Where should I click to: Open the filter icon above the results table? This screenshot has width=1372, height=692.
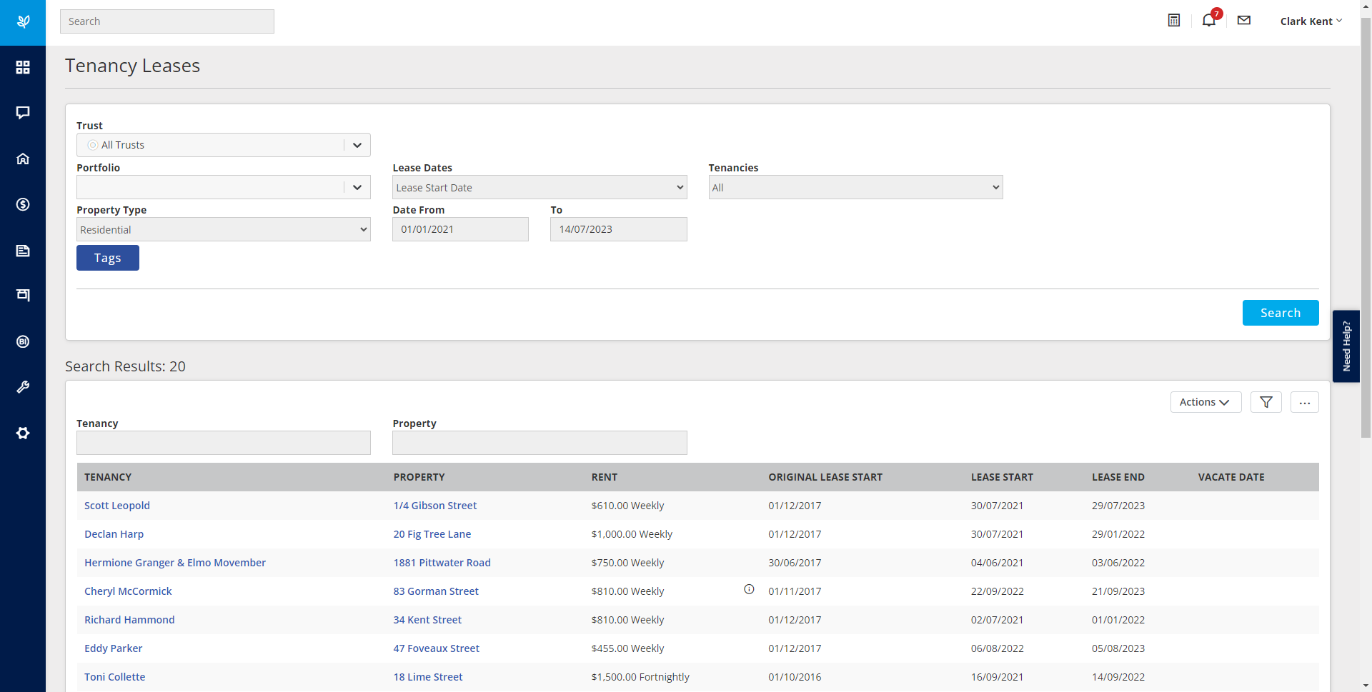tap(1266, 402)
